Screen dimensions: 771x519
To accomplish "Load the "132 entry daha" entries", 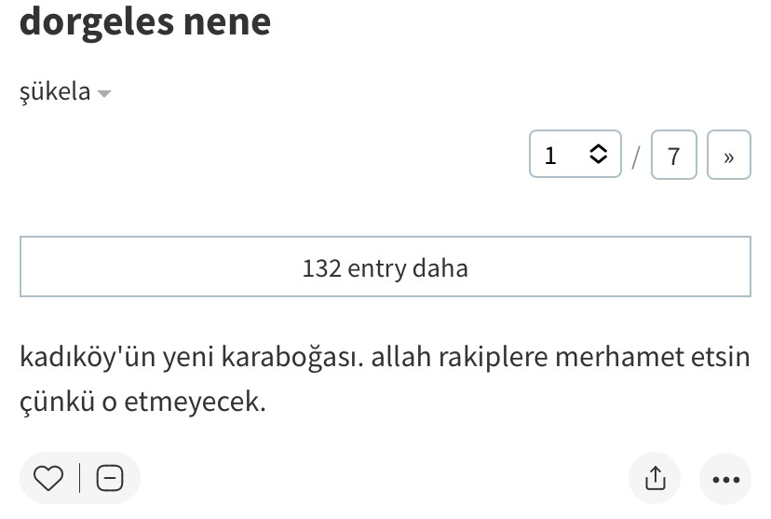I will pos(385,268).
